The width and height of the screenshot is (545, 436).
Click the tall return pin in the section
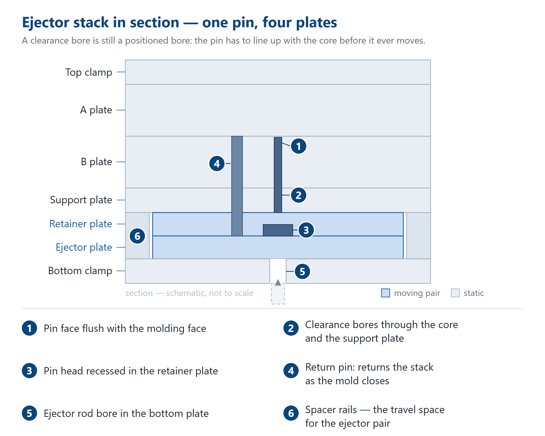(237, 186)
